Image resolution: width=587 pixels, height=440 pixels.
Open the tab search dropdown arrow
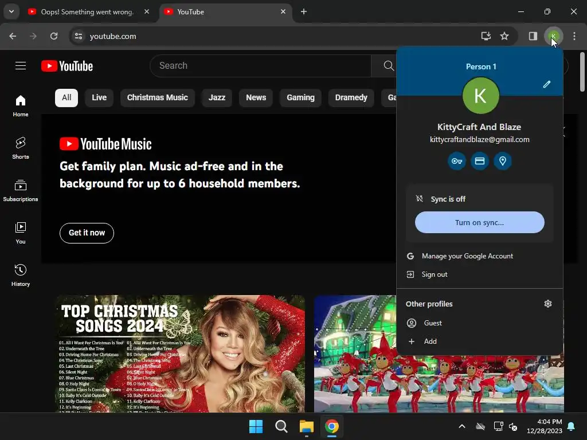pyautogui.click(x=11, y=11)
